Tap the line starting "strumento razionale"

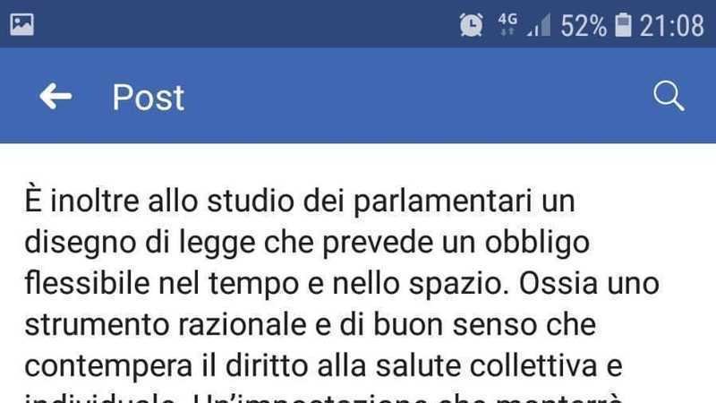(310, 324)
